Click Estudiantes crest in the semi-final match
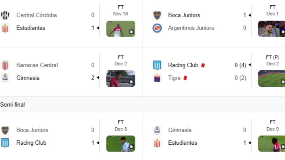The width and height of the screenshot is (285, 160). point(157,143)
